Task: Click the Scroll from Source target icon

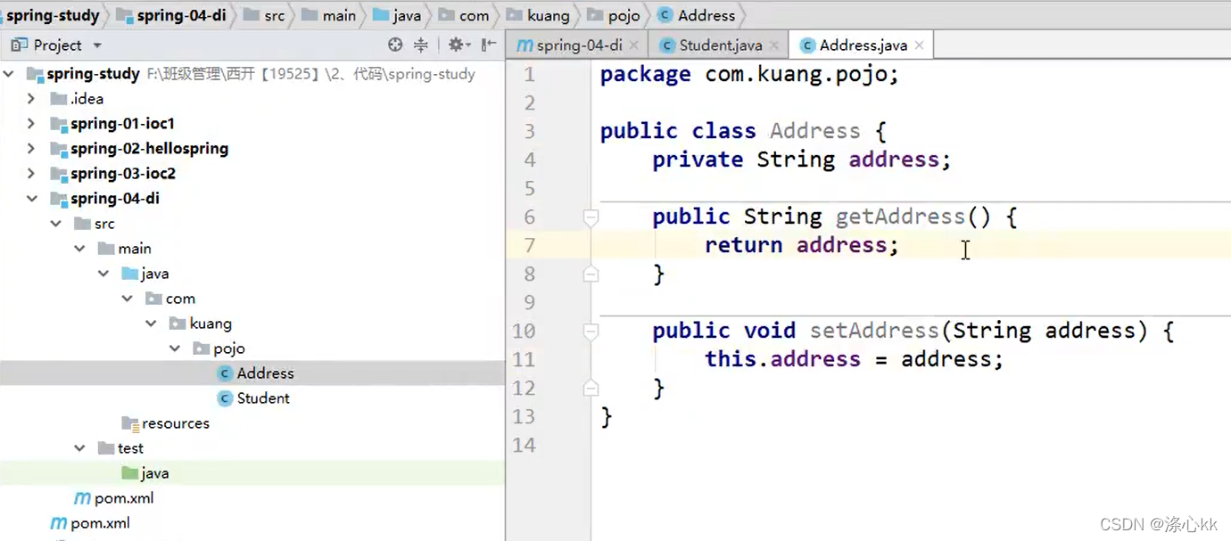Action: 395,45
